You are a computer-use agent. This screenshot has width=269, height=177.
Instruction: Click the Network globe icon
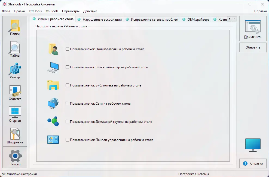click(53, 103)
